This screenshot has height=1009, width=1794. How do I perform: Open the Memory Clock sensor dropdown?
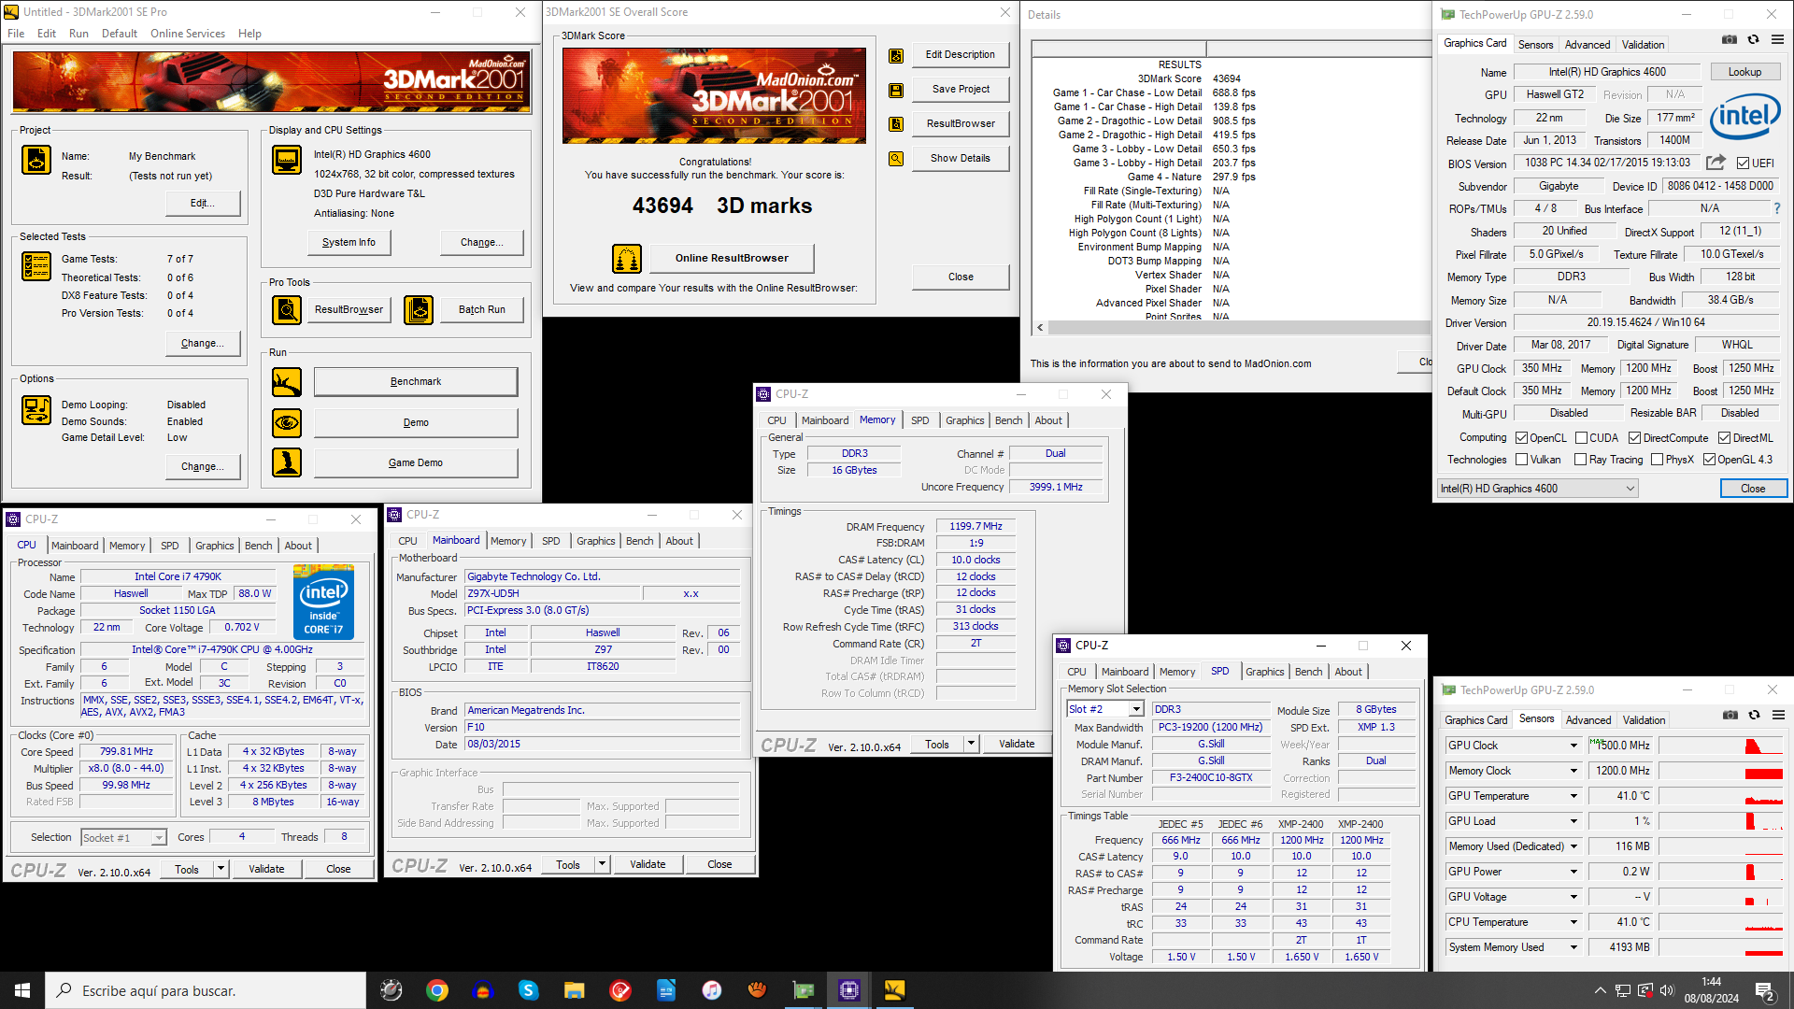pos(1573,771)
